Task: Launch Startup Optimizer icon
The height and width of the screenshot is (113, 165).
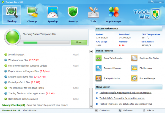Action: [x=98, y=78]
